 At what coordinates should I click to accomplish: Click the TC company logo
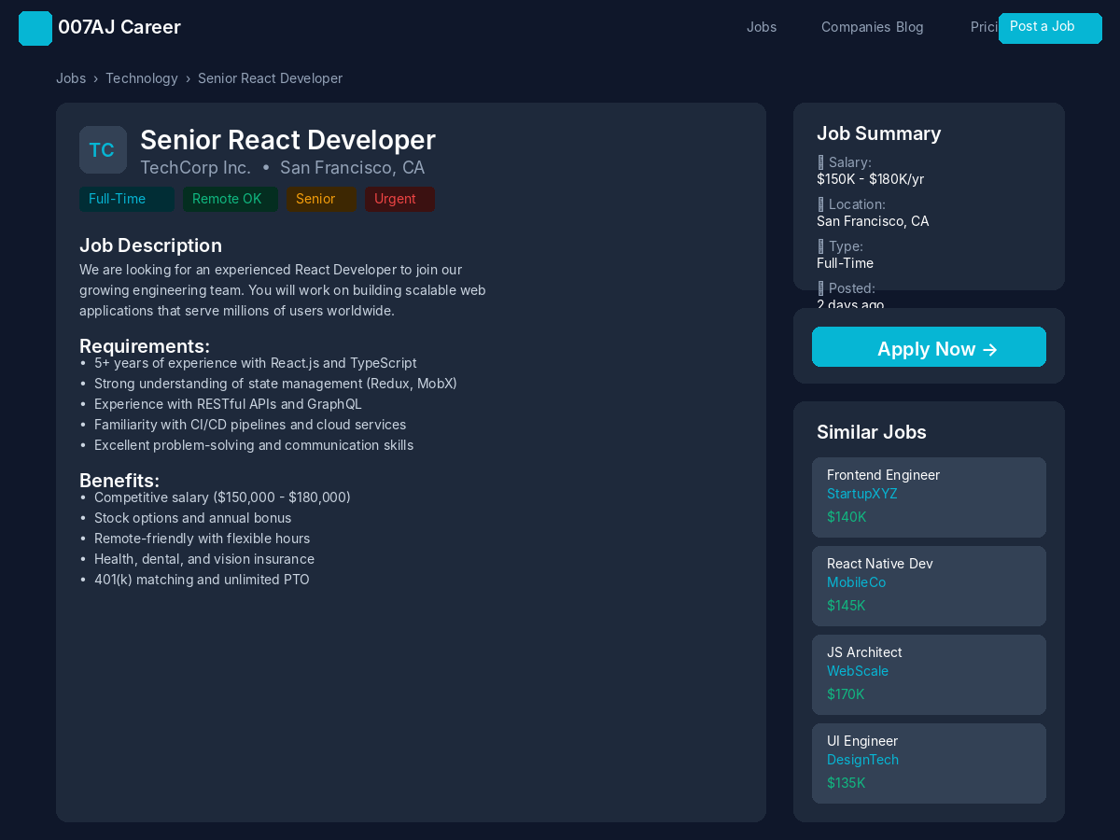[103, 149]
